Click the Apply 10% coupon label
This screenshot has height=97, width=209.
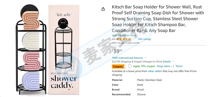[144, 66]
